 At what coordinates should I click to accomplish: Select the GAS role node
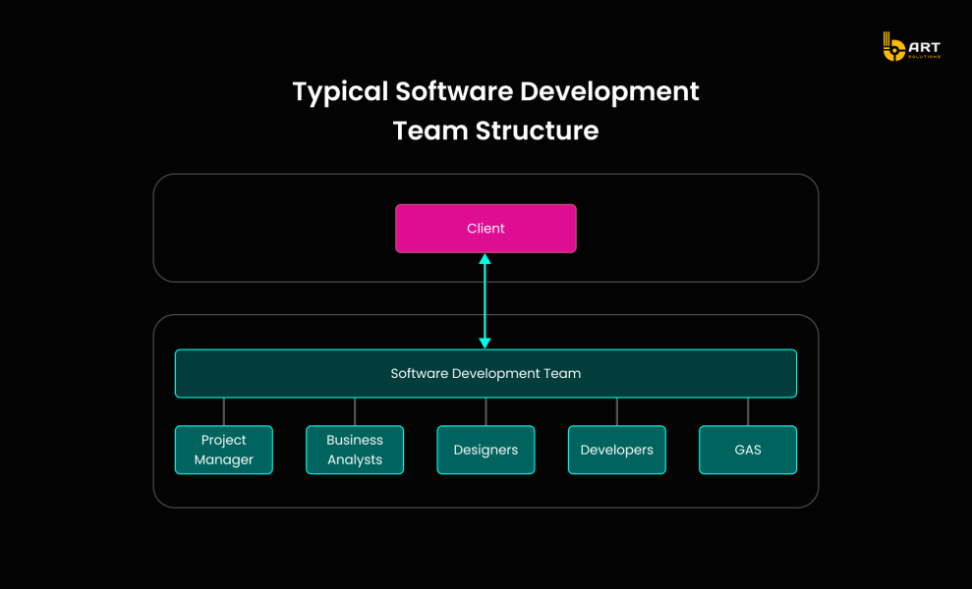[747, 450]
